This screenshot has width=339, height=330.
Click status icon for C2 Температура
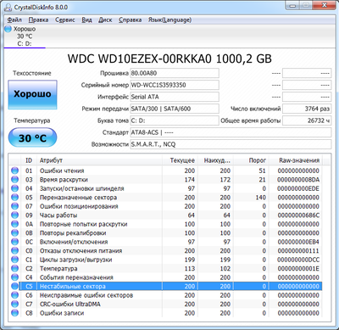(14, 268)
